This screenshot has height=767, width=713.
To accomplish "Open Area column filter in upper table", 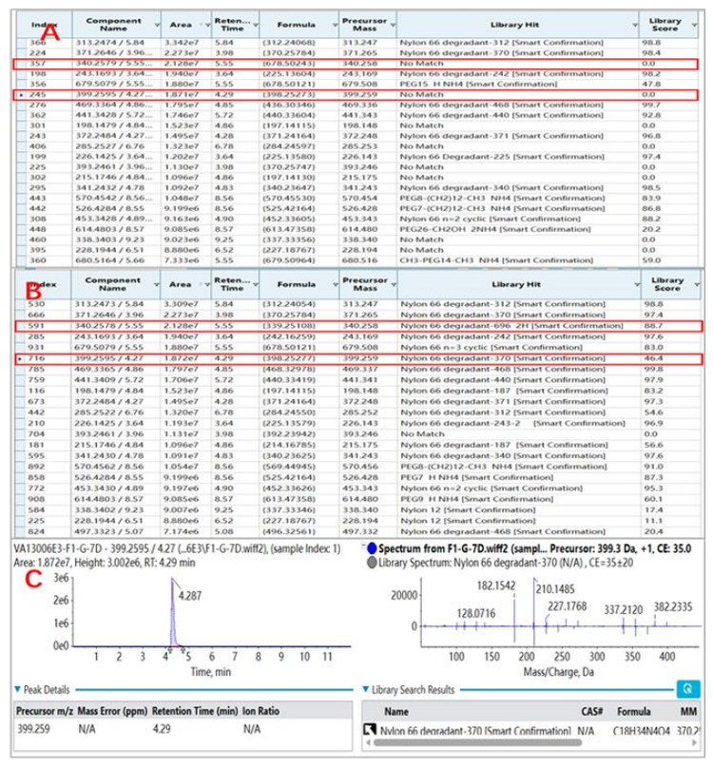I will [x=207, y=25].
